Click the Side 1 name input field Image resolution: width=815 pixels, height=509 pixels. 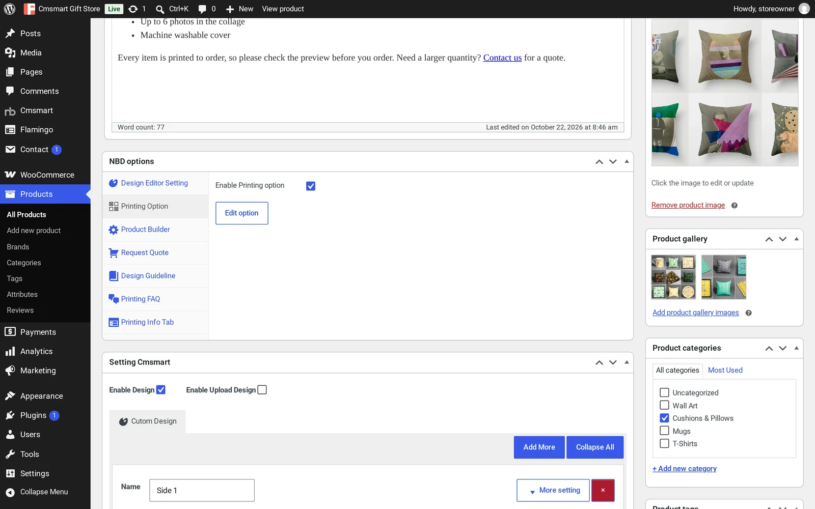coord(202,490)
